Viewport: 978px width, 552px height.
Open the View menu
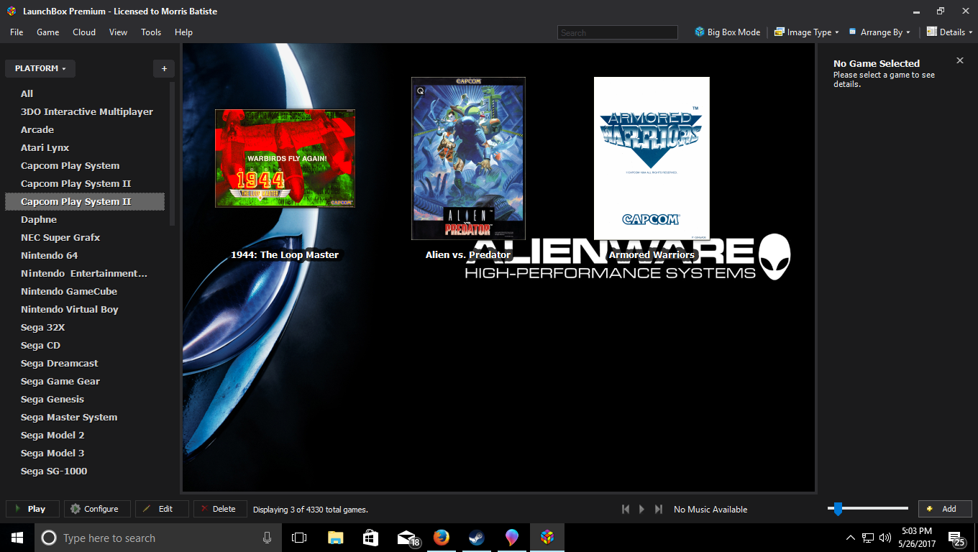point(118,32)
